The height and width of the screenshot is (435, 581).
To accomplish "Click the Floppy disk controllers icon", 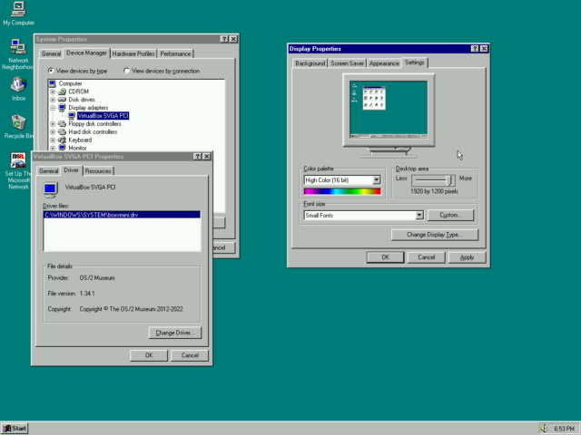I will click(x=63, y=124).
